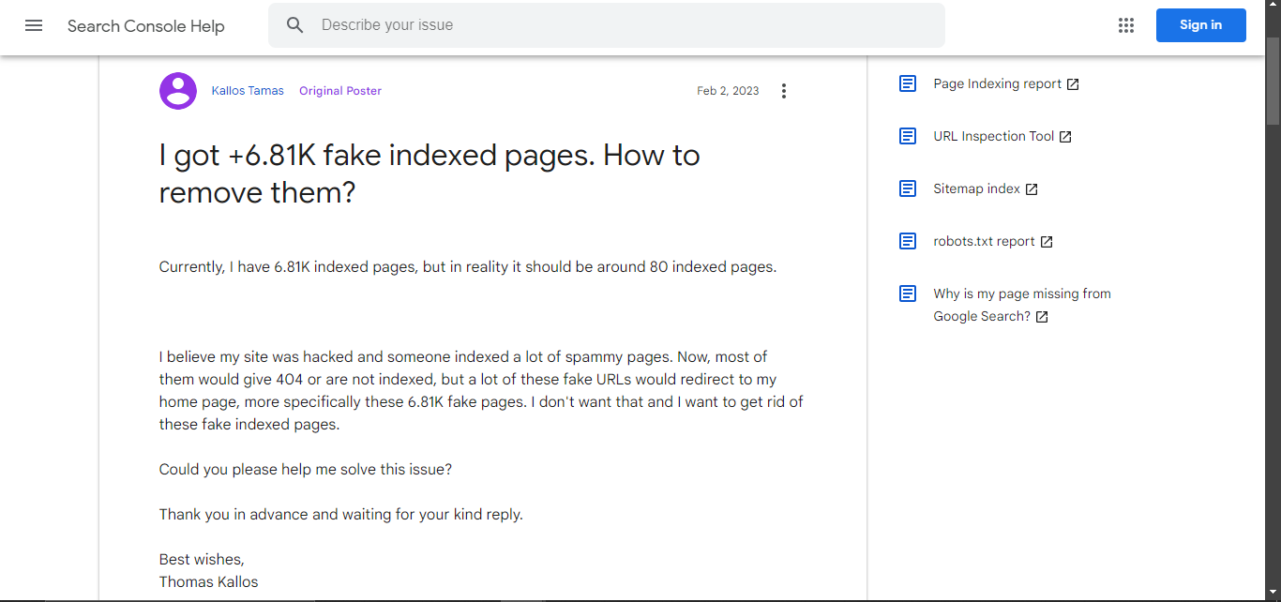Click the 'Thomas Kallos' signature text
The height and width of the screenshot is (602, 1281).
[208, 581]
